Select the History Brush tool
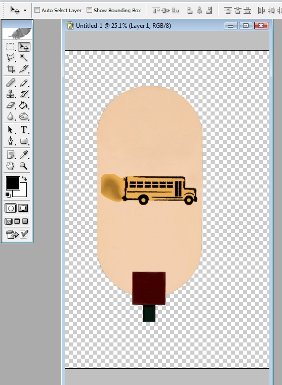The image size is (282, 385). (24, 94)
